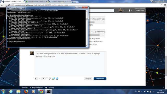Viewport: 167px width, 94px height.
Task: Apply bold formatting in reply editor
Action: (44, 79)
